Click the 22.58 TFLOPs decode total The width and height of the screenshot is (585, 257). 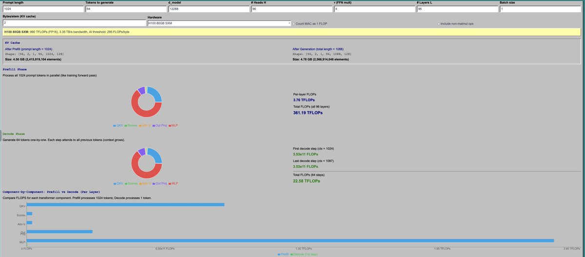tap(307, 181)
